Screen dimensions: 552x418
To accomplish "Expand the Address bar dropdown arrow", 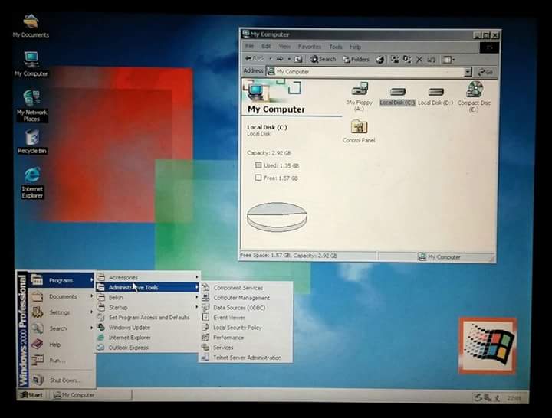I will (x=468, y=72).
